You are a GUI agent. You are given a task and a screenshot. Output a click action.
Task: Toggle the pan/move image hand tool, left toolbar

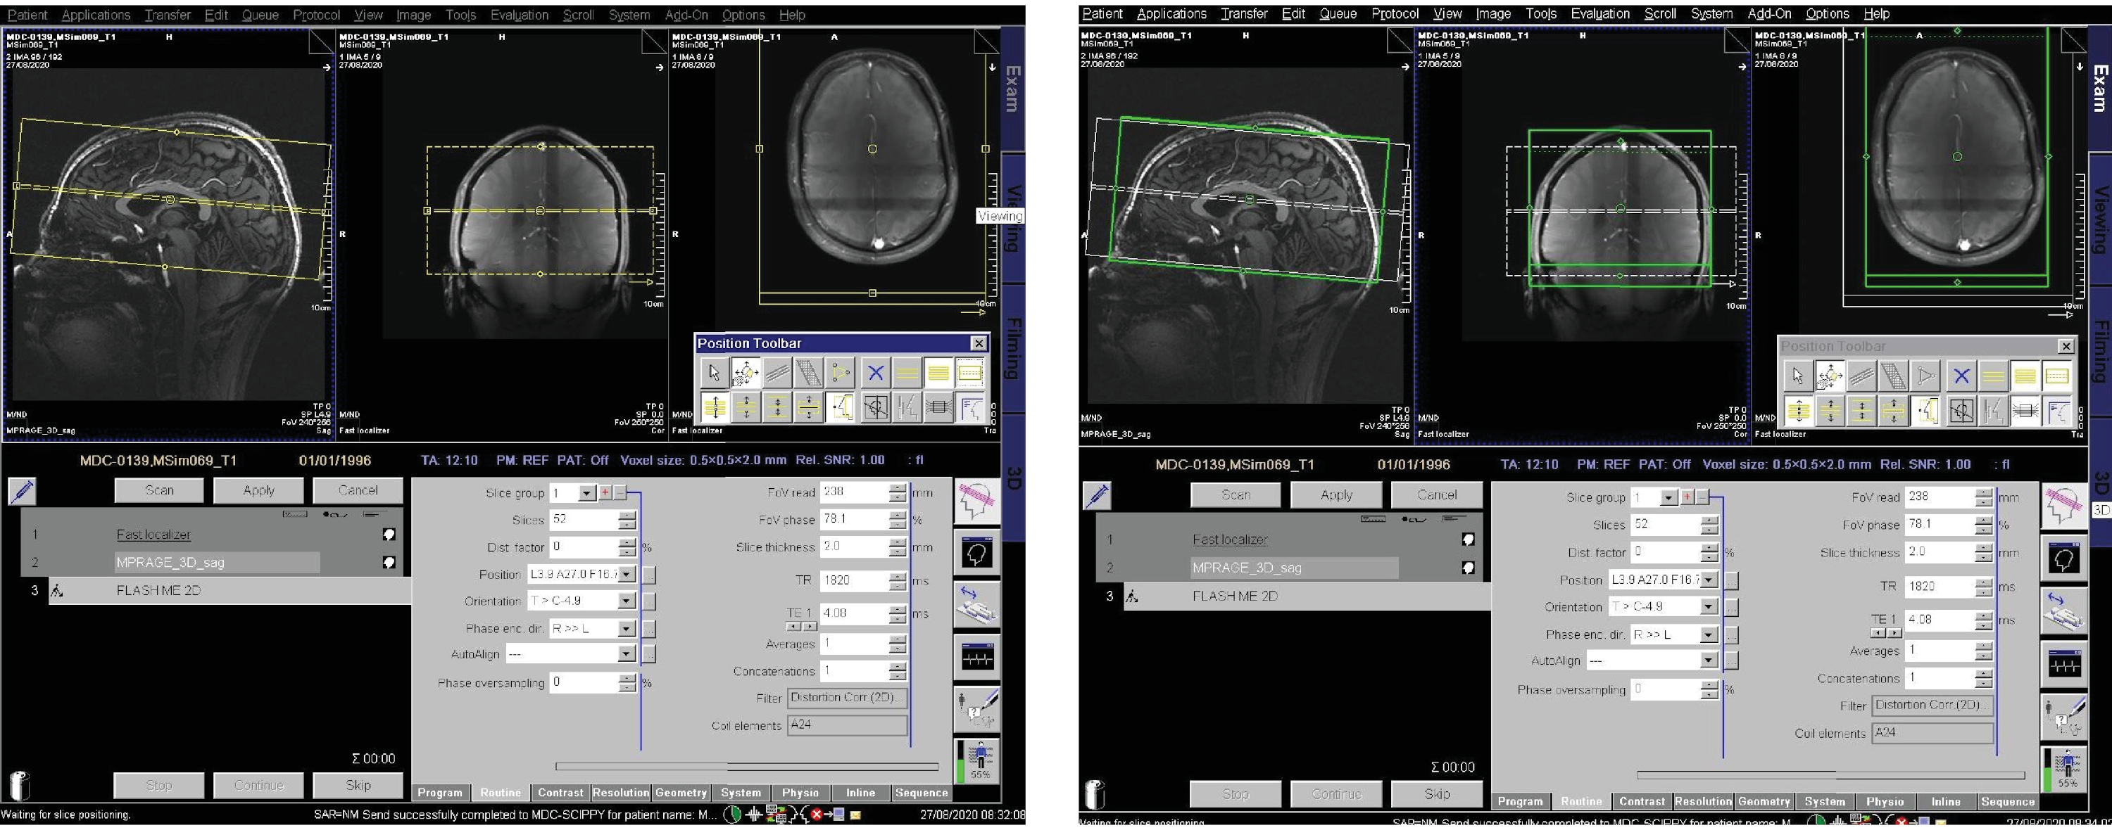(x=746, y=373)
